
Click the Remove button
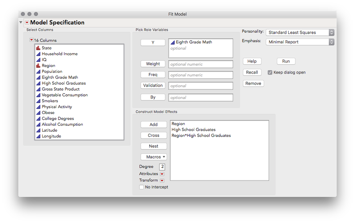pos(253,83)
